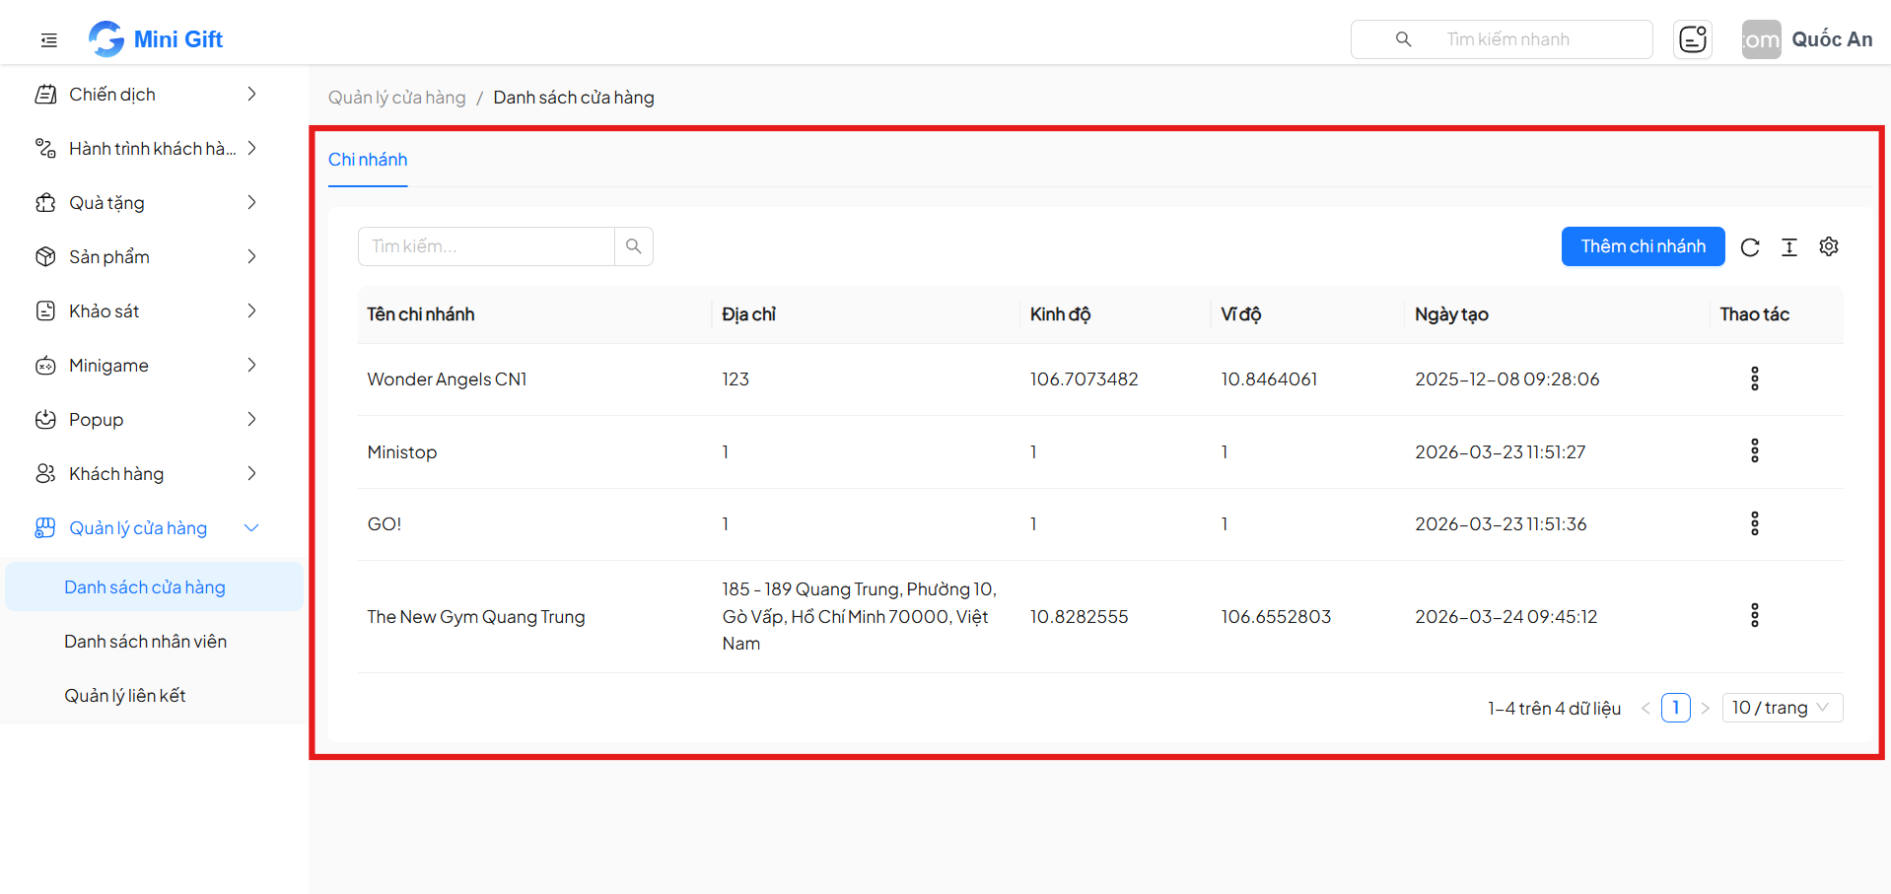1891x894 pixels.
Task: Click the Ministop branch name
Action: 402,452
